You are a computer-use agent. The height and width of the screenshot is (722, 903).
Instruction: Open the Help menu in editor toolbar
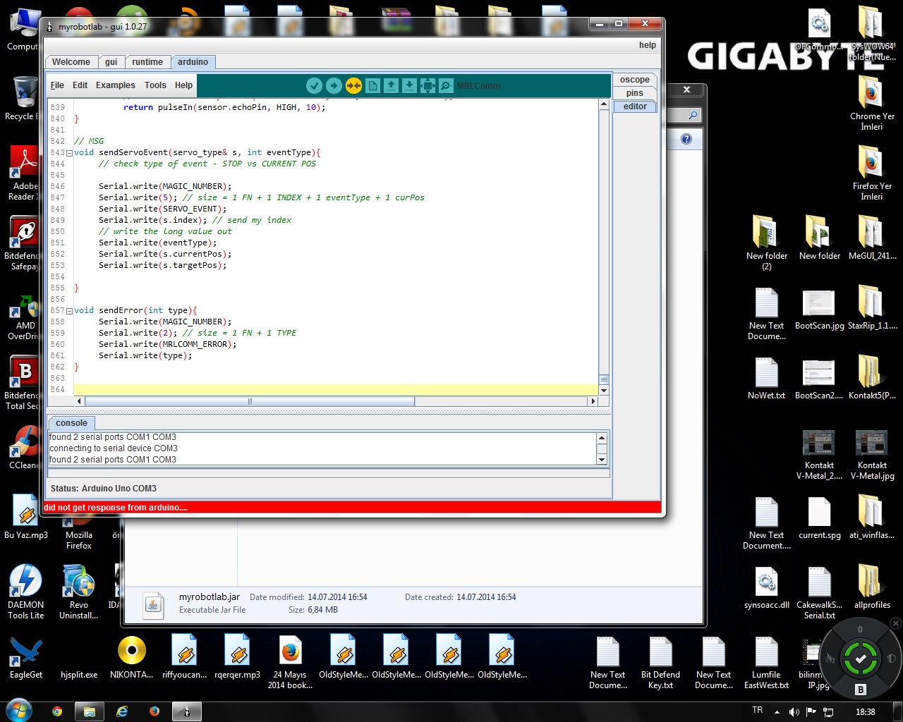183,85
